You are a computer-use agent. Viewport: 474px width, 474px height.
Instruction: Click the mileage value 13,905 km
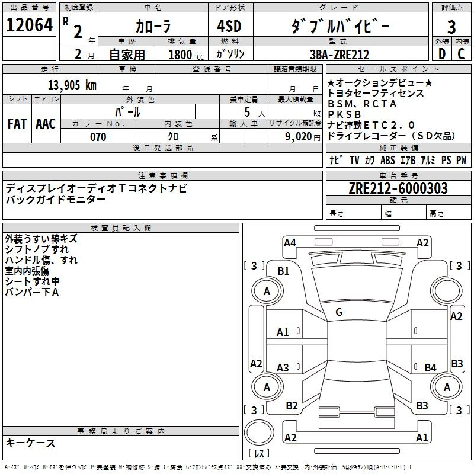click(72, 85)
